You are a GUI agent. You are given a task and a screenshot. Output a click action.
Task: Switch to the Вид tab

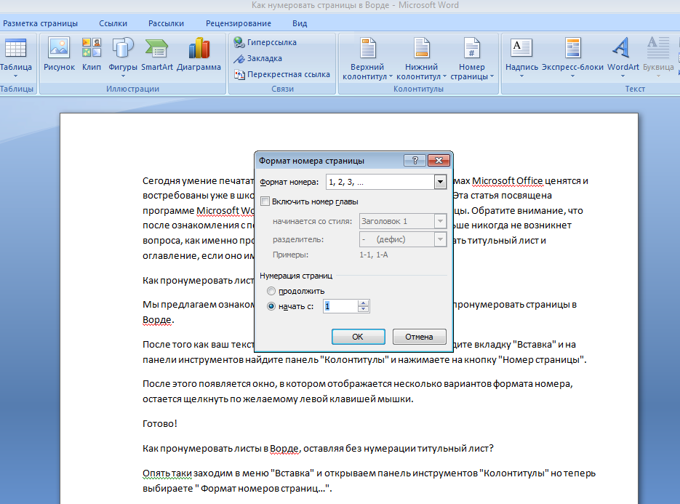(x=300, y=23)
